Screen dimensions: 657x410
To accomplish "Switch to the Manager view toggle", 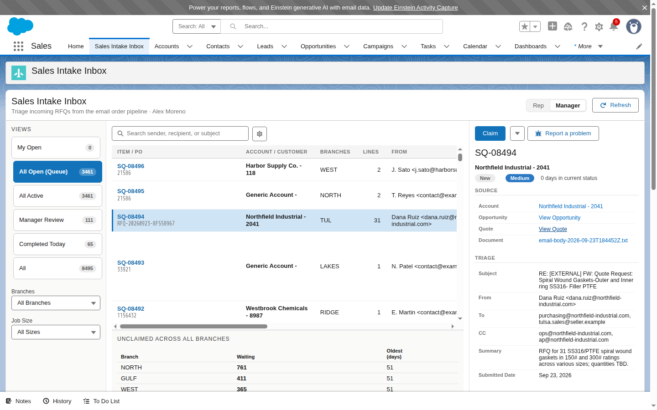I will pos(568,106).
